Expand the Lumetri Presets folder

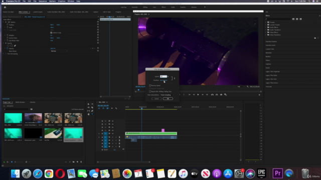click(x=266, y=24)
